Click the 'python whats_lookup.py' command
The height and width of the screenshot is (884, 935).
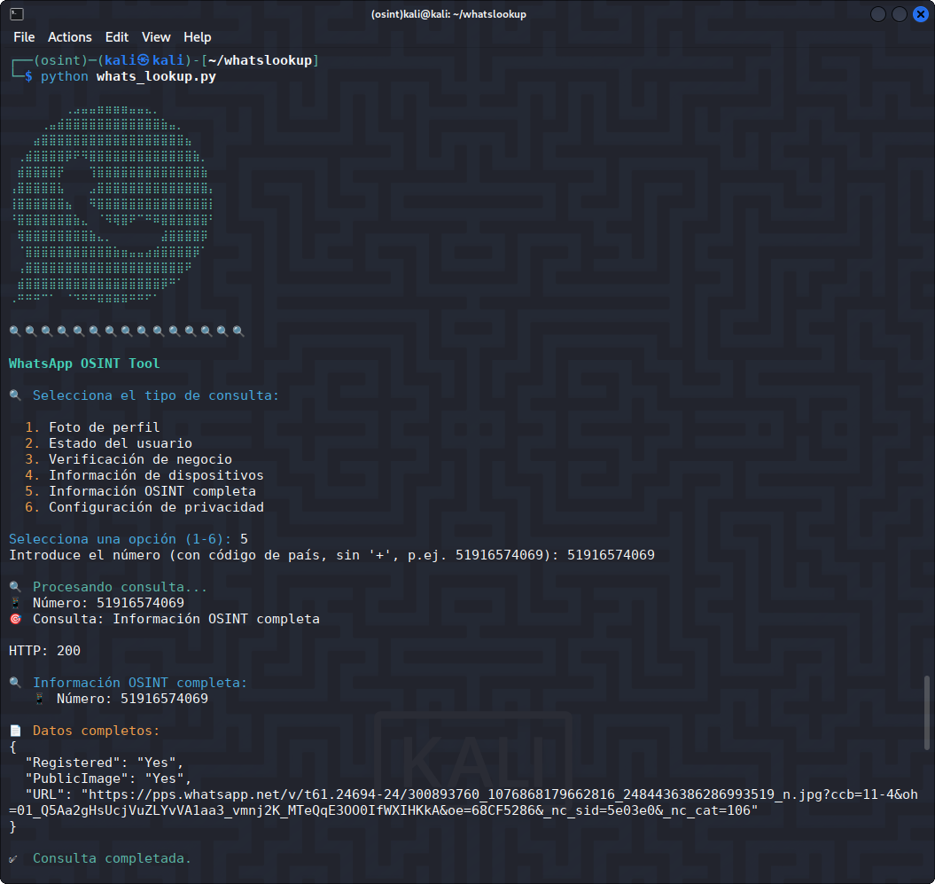click(129, 76)
